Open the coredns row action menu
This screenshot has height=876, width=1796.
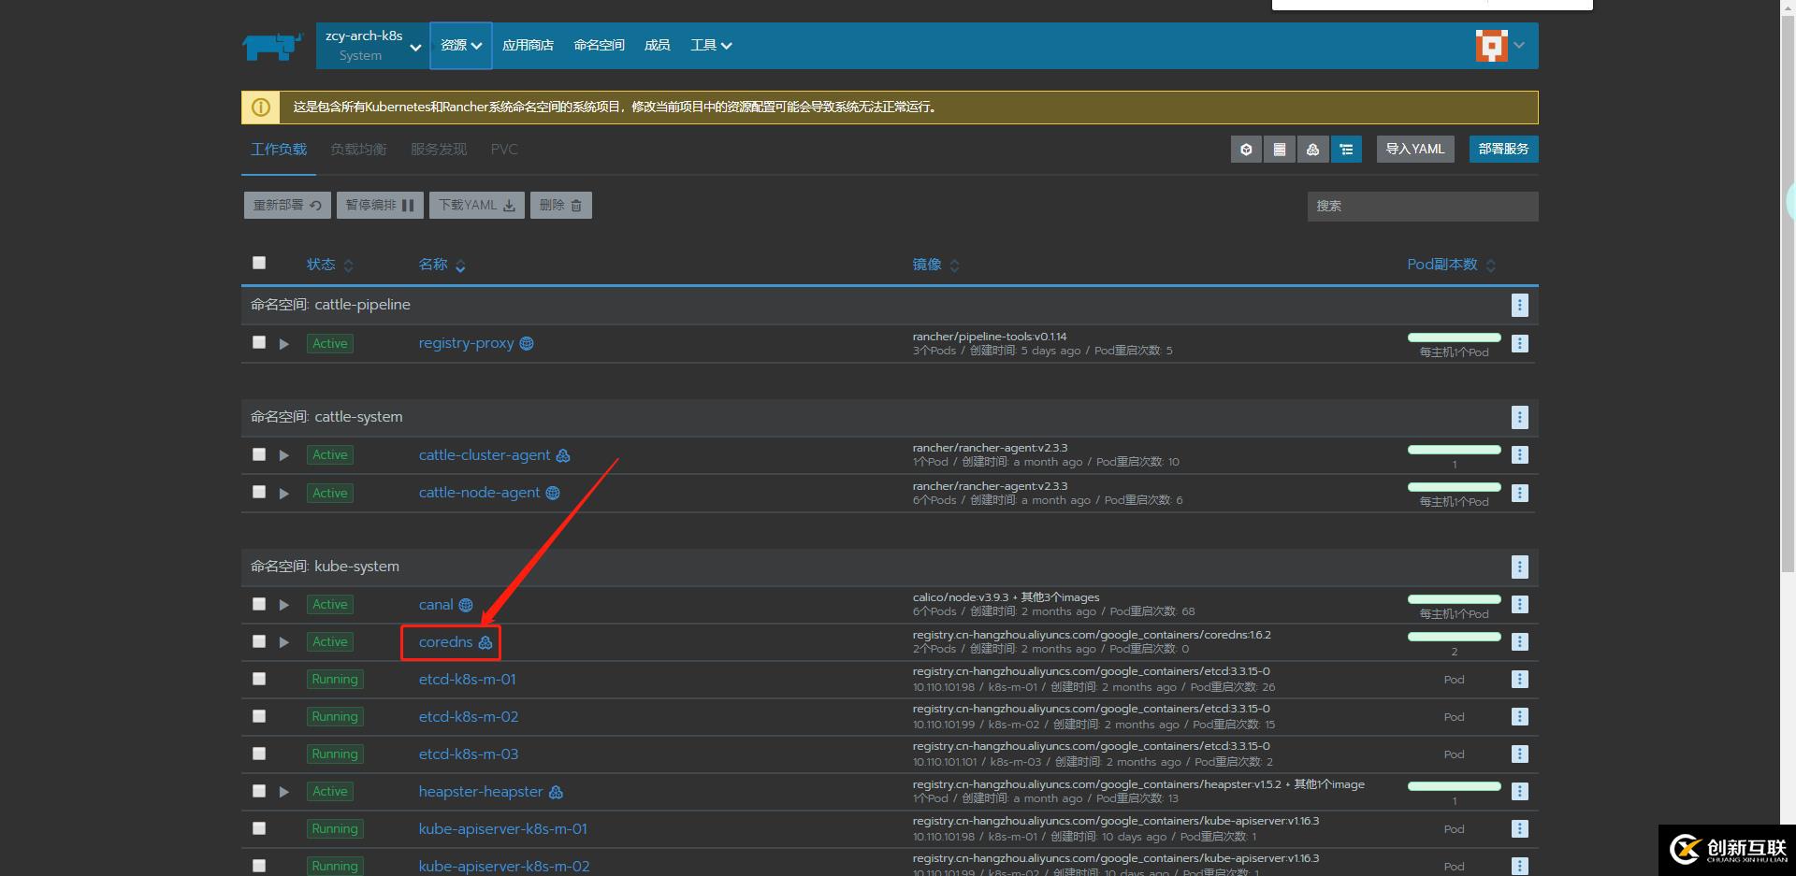pyautogui.click(x=1520, y=641)
